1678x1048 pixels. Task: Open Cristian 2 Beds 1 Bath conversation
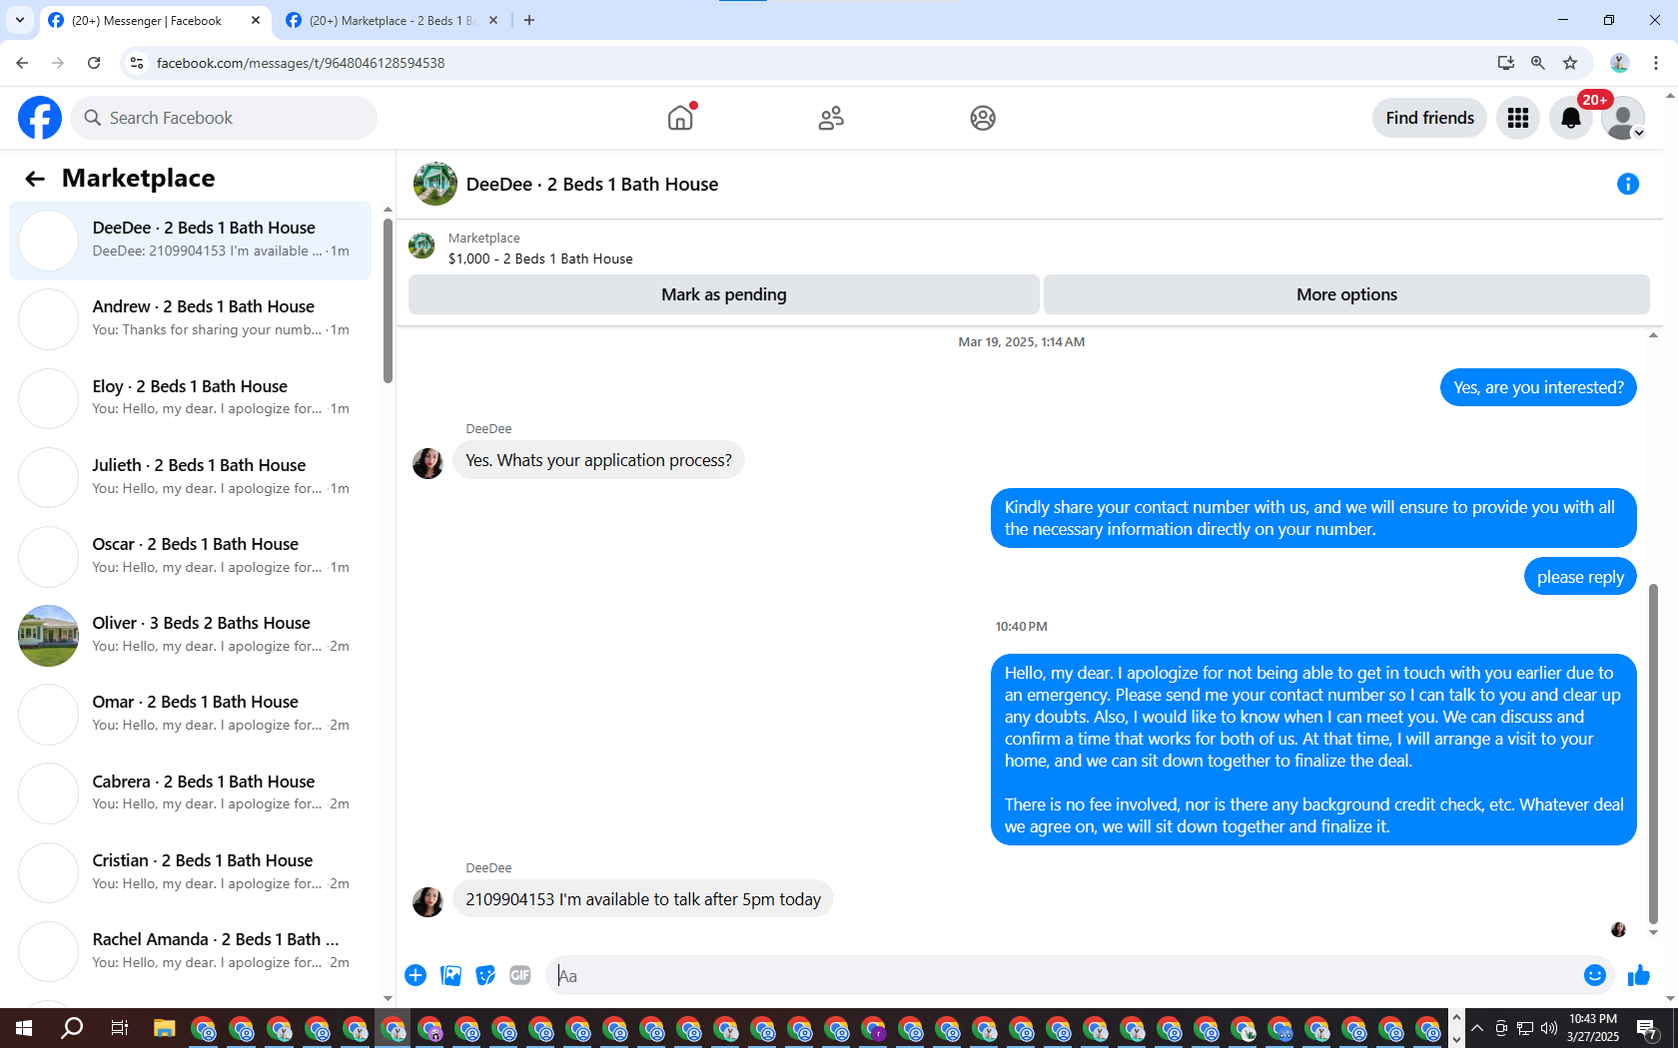point(190,872)
